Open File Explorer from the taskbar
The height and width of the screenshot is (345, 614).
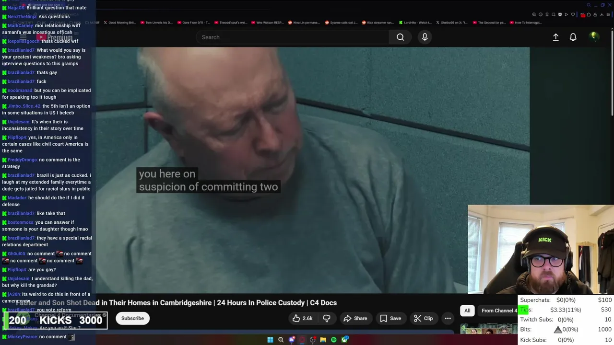pos(323,340)
